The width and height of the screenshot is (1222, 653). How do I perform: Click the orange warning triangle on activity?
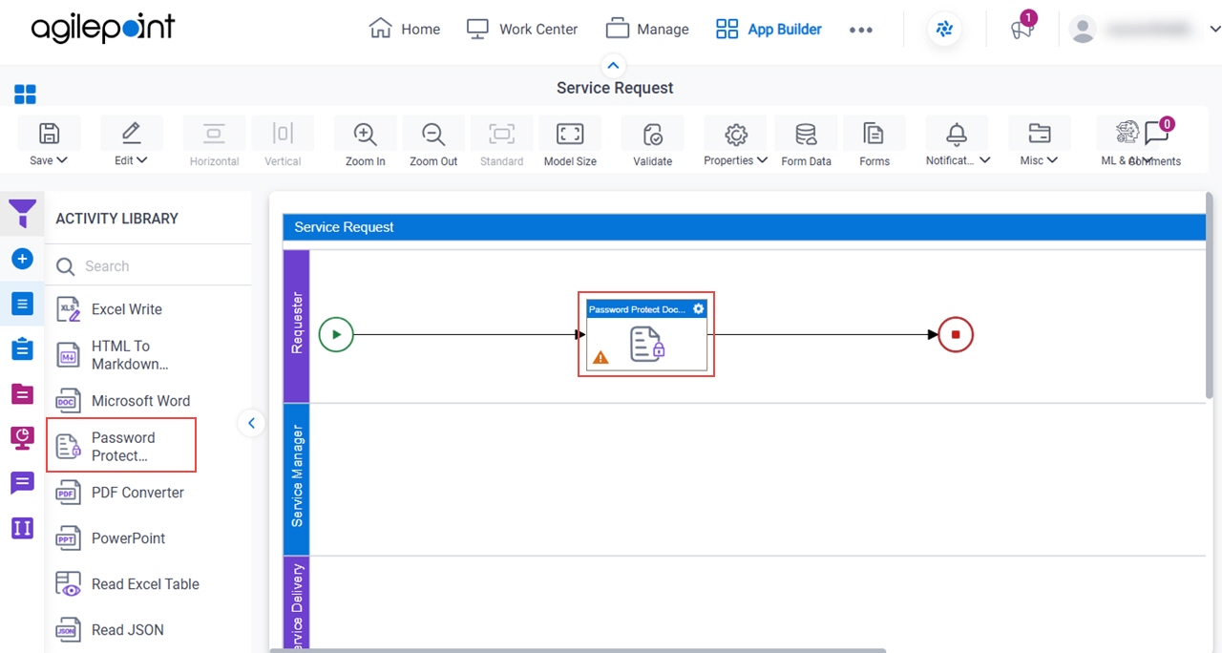tap(600, 358)
